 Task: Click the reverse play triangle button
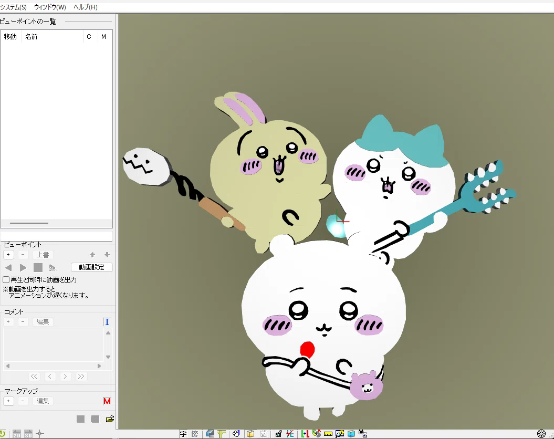click(8, 268)
